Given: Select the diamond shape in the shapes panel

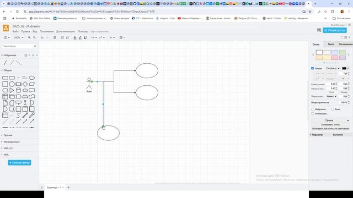Looking at the screenshot, I should (25, 84).
